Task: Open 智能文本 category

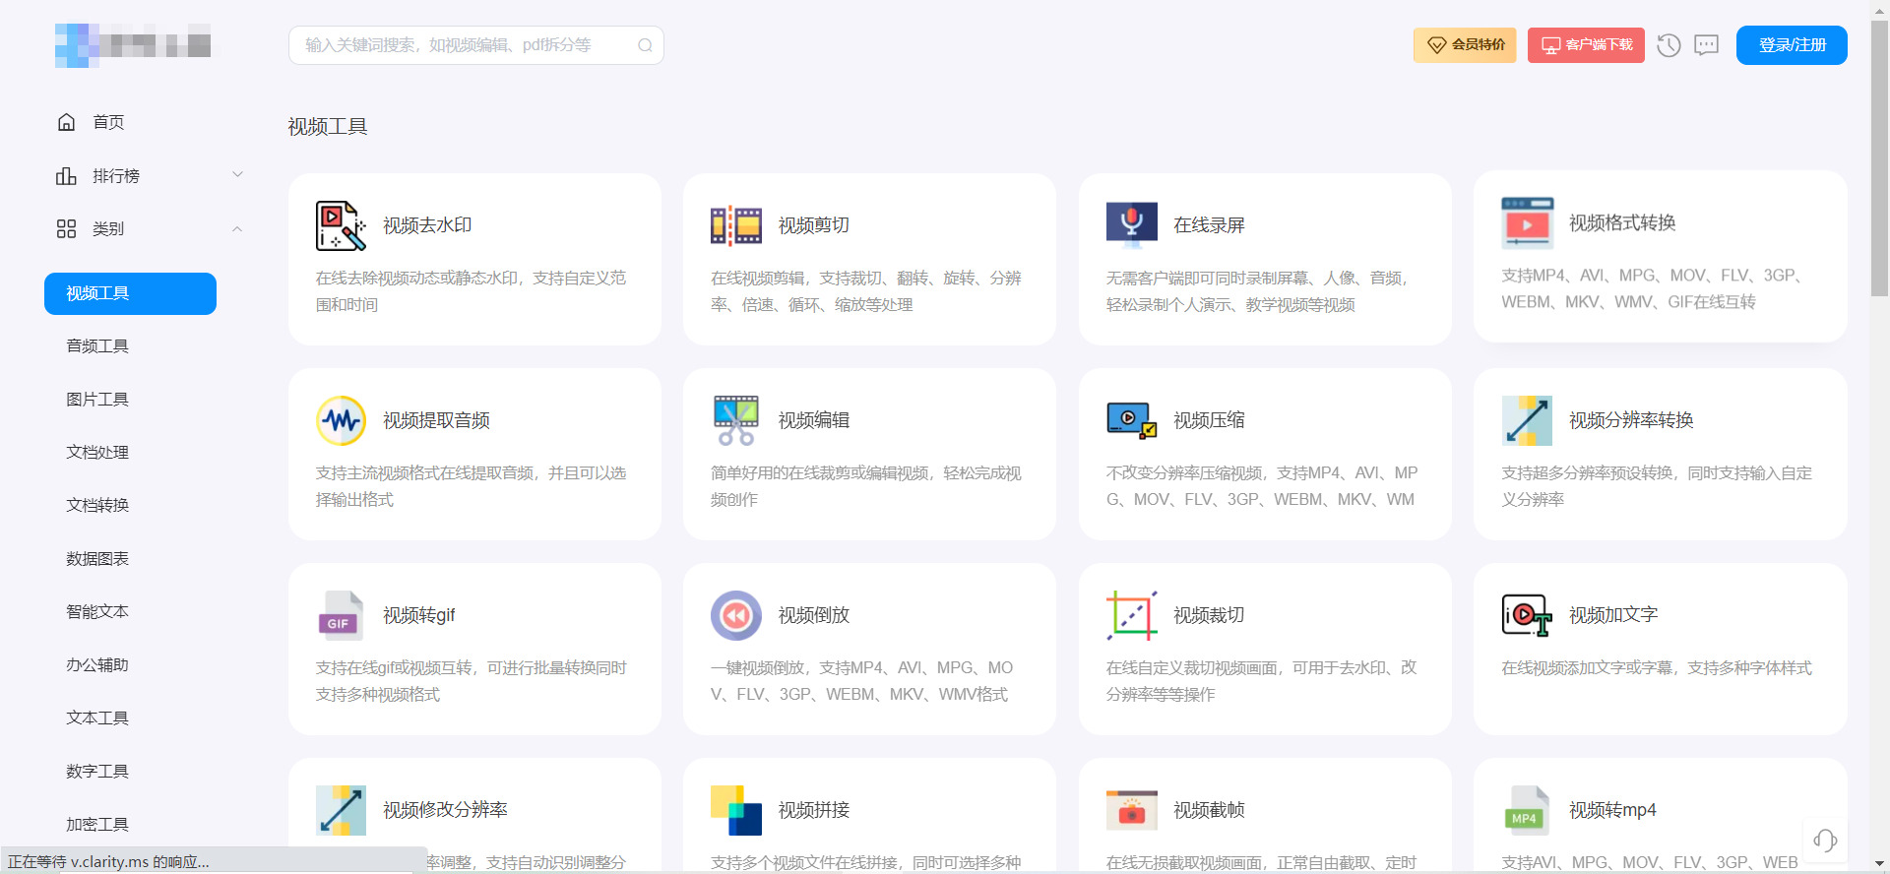Action: coord(97,612)
